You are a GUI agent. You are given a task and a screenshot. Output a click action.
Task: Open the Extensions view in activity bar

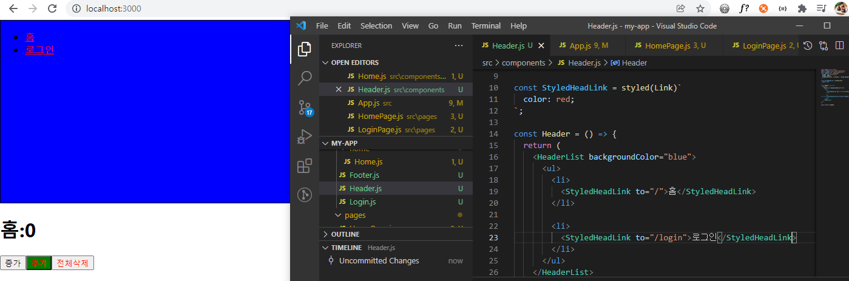point(305,166)
